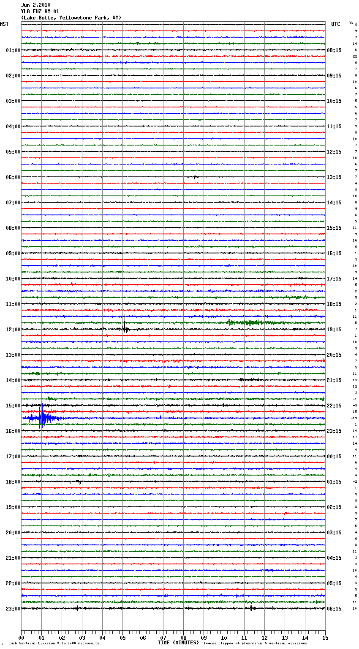Click the minute tick label "15"
Viewport: 359px width, 649px height.
pyautogui.click(x=325, y=638)
